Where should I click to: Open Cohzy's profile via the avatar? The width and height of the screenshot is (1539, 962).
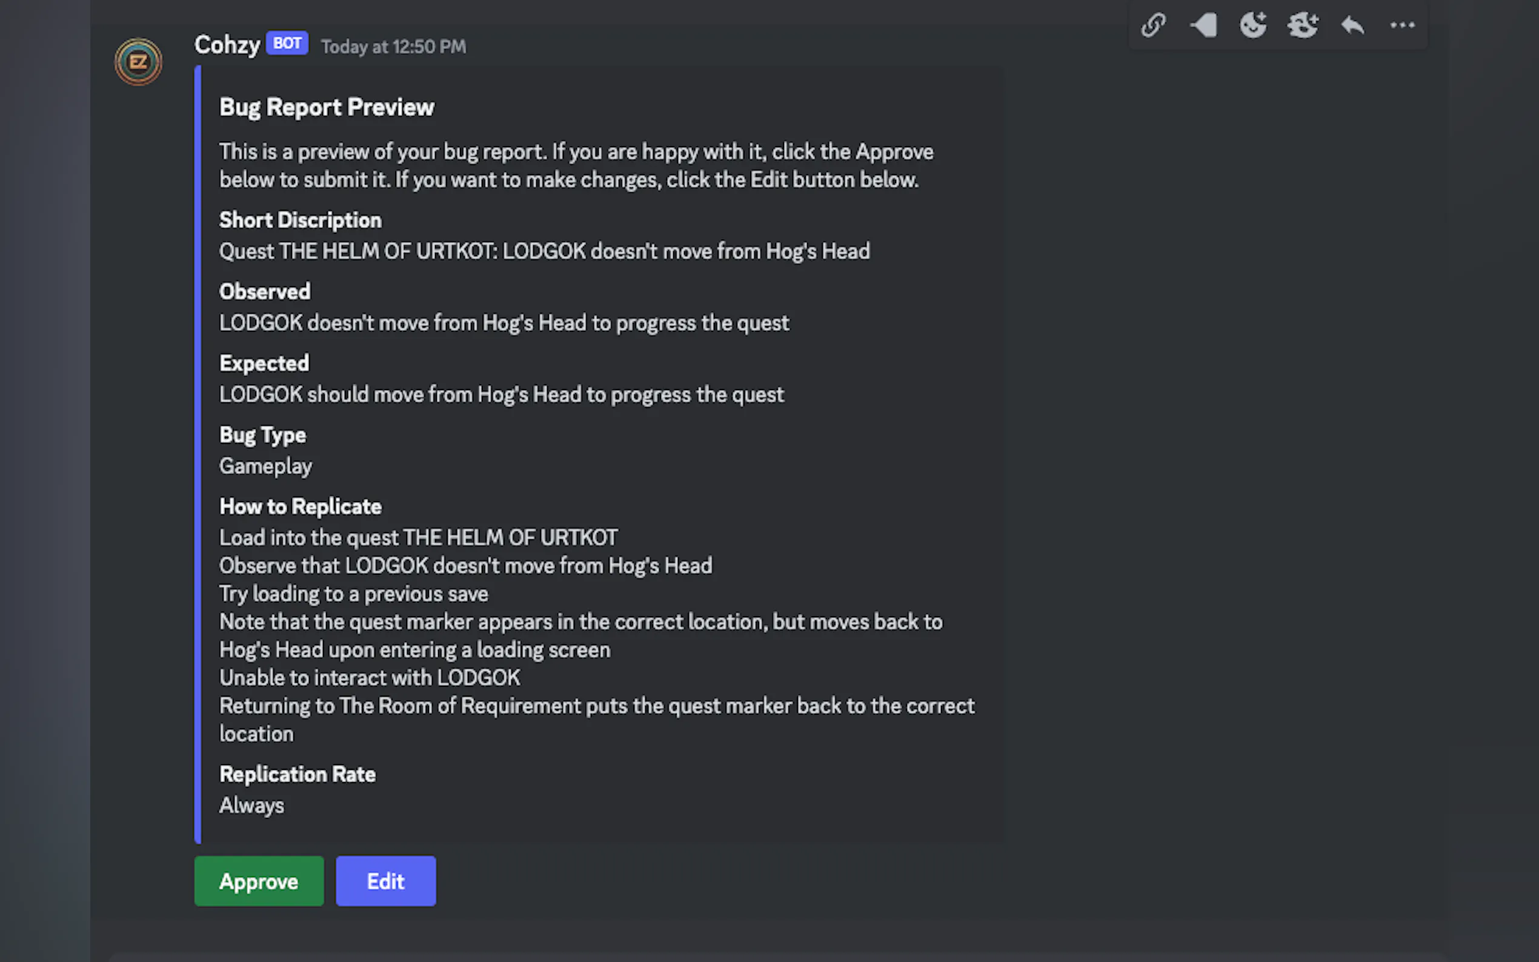click(x=138, y=62)
